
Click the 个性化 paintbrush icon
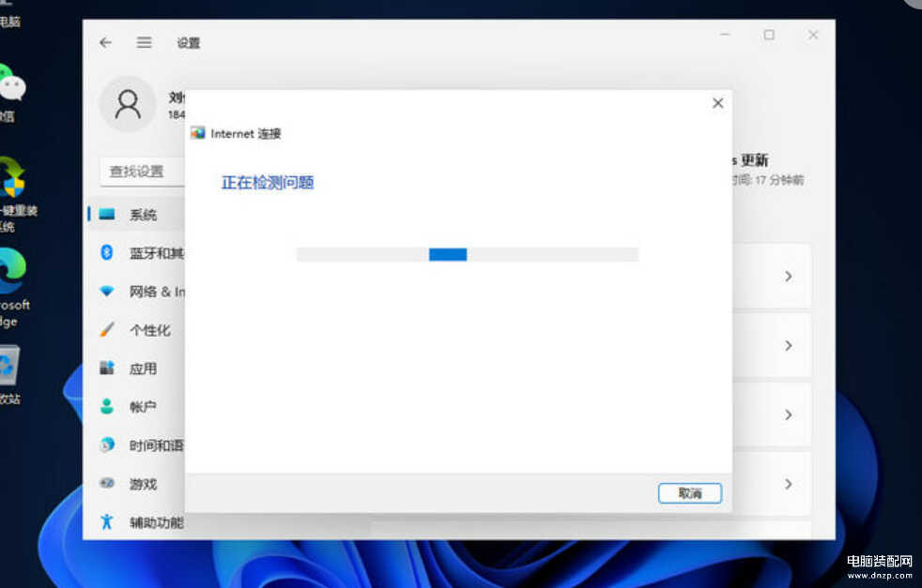107,329
